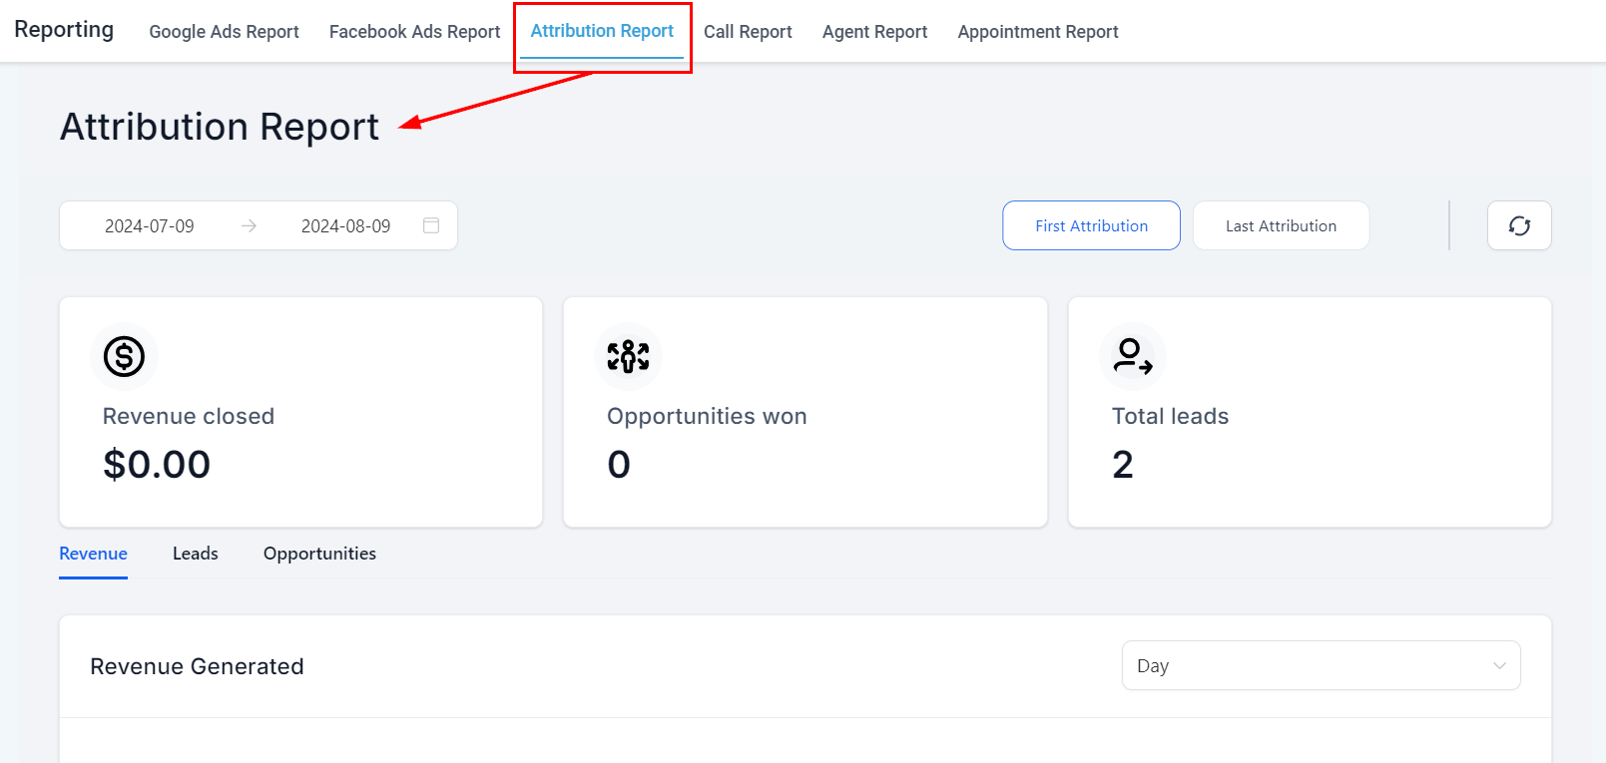Click the dollar sign Revenue closed icon

tap(125, 356)
